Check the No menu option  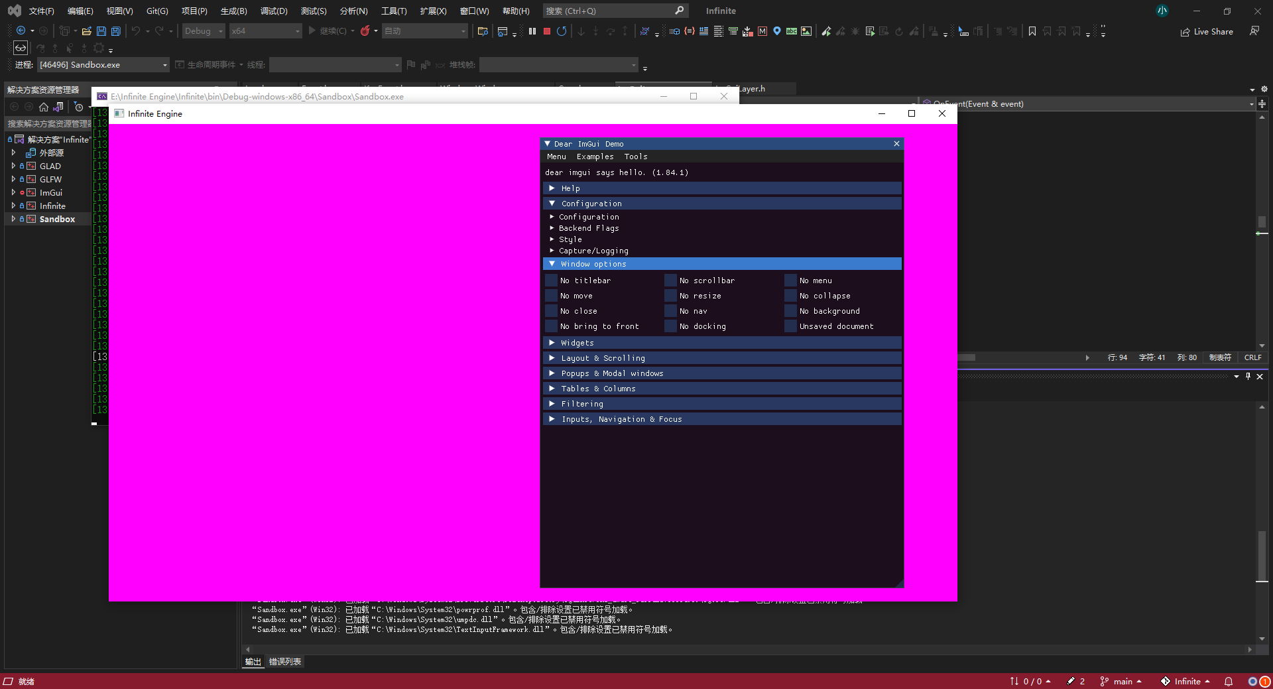tap(790, 281)
